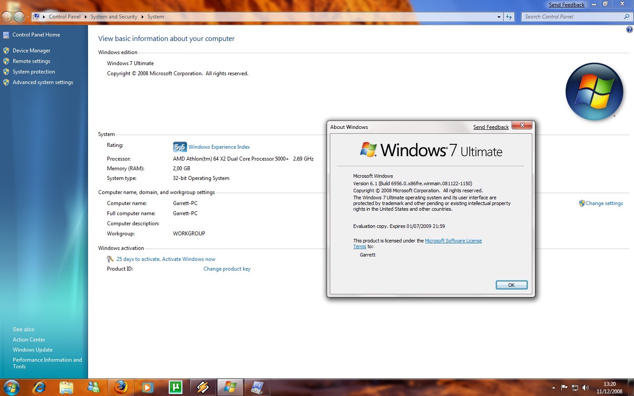Screen dimensions: 634x396
Task: Click the network icon in the tray
Action: (575, 387)
